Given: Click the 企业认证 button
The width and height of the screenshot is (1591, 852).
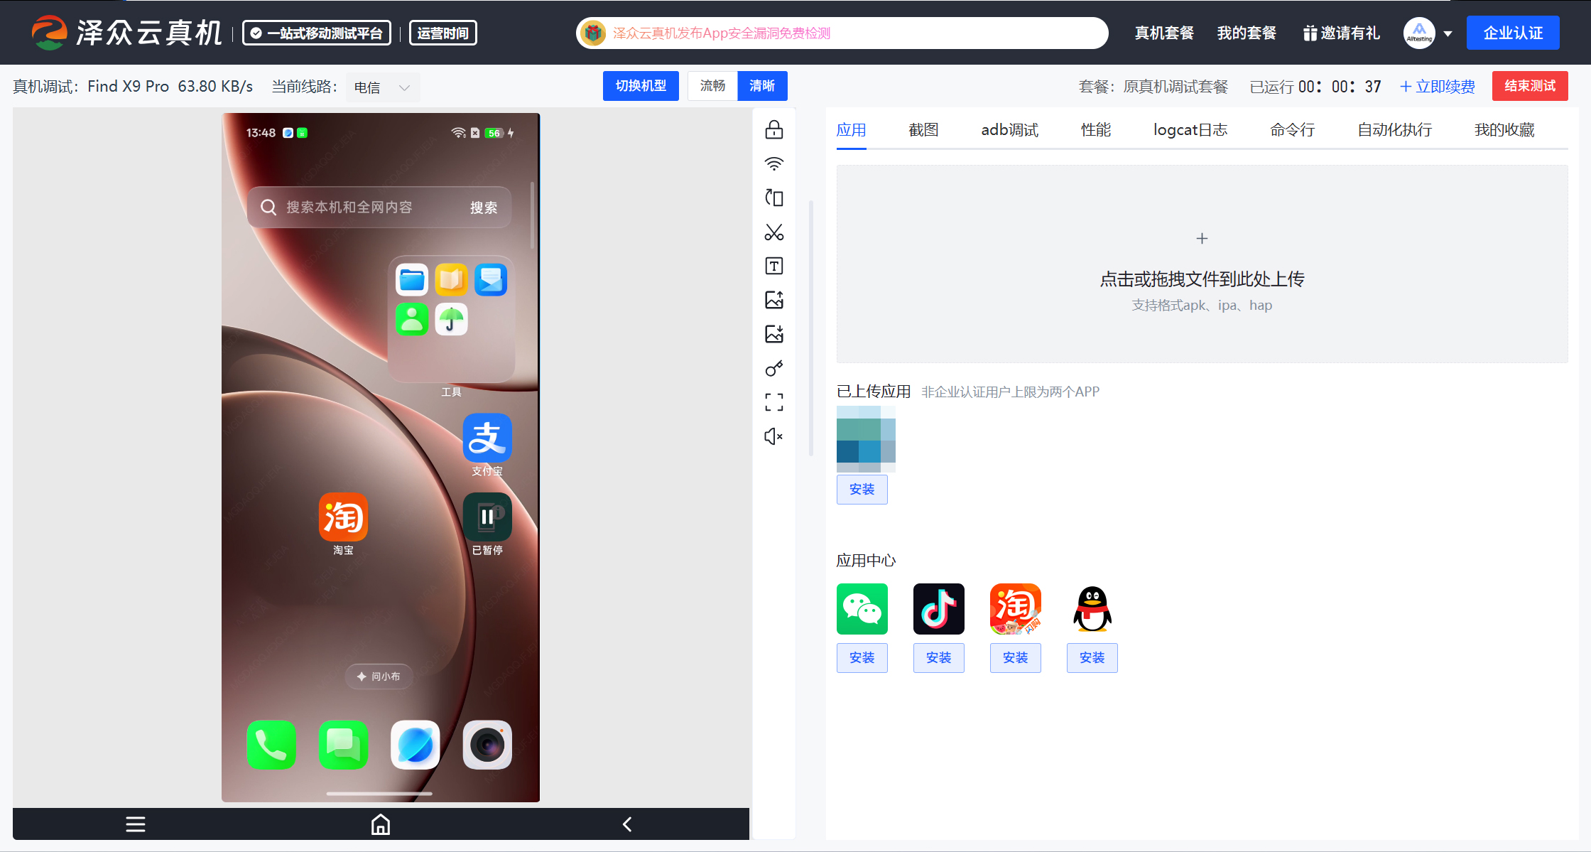Looking at the screenshot, I should coord(1513,33).
